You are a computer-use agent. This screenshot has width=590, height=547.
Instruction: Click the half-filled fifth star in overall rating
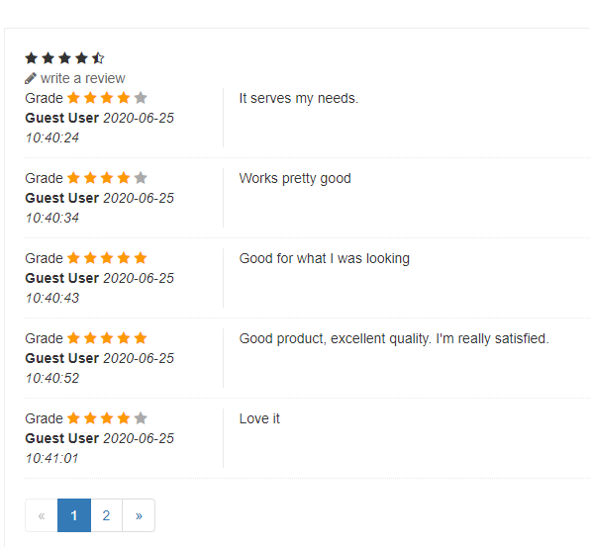[x=98, y=58]
